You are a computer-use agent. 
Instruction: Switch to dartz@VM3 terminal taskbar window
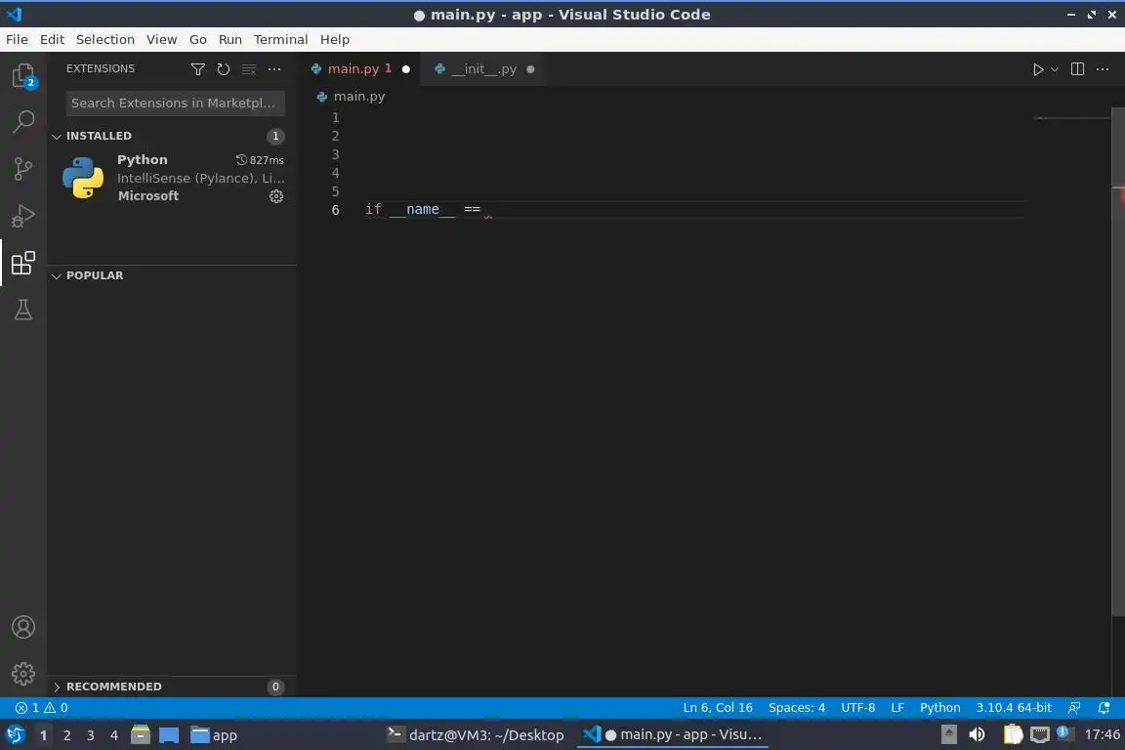click(475, 735)
